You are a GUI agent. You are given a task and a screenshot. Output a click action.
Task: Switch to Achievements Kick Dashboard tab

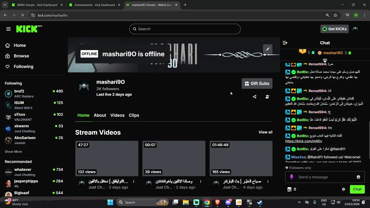pyautogui.click(x=95, y=5)
